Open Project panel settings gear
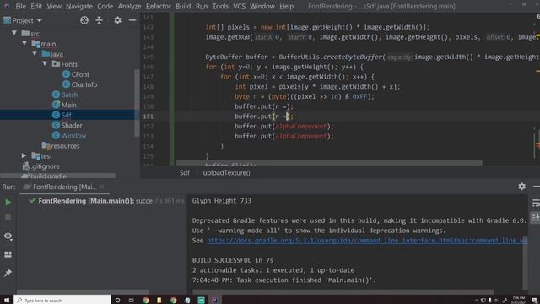 coord(117,20)
